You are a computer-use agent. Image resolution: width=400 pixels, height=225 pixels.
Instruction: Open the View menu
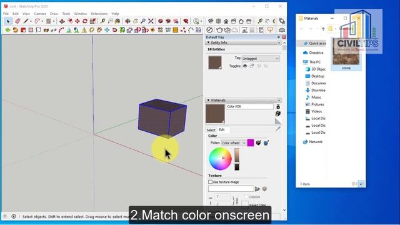click(26, 14)
